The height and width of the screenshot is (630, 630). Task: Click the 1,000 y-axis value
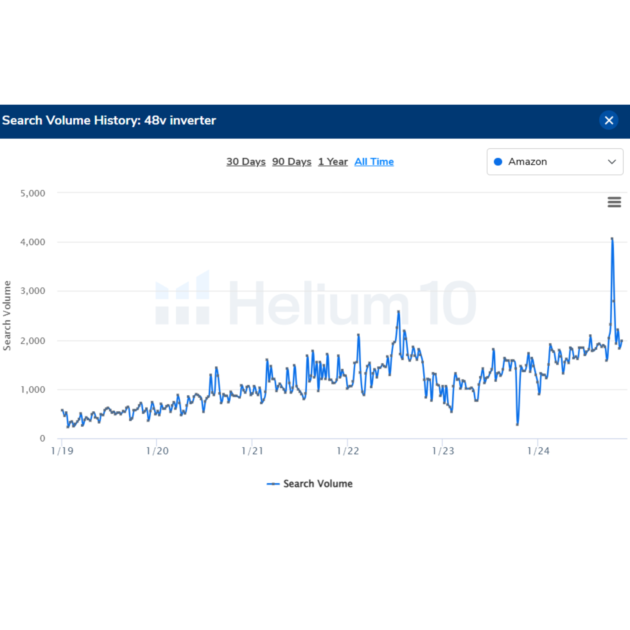tap(33, 390)
